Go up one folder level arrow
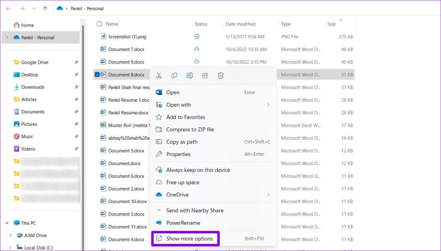441x251 pixels. (x=45, y=9)
